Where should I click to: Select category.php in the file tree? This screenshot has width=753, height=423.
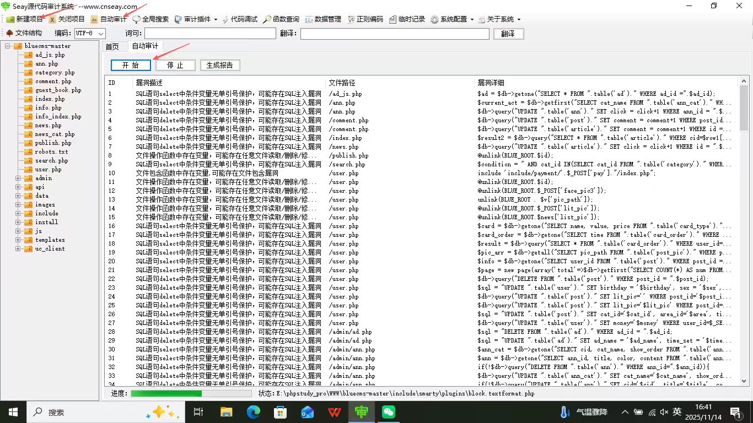click(55, 73)
